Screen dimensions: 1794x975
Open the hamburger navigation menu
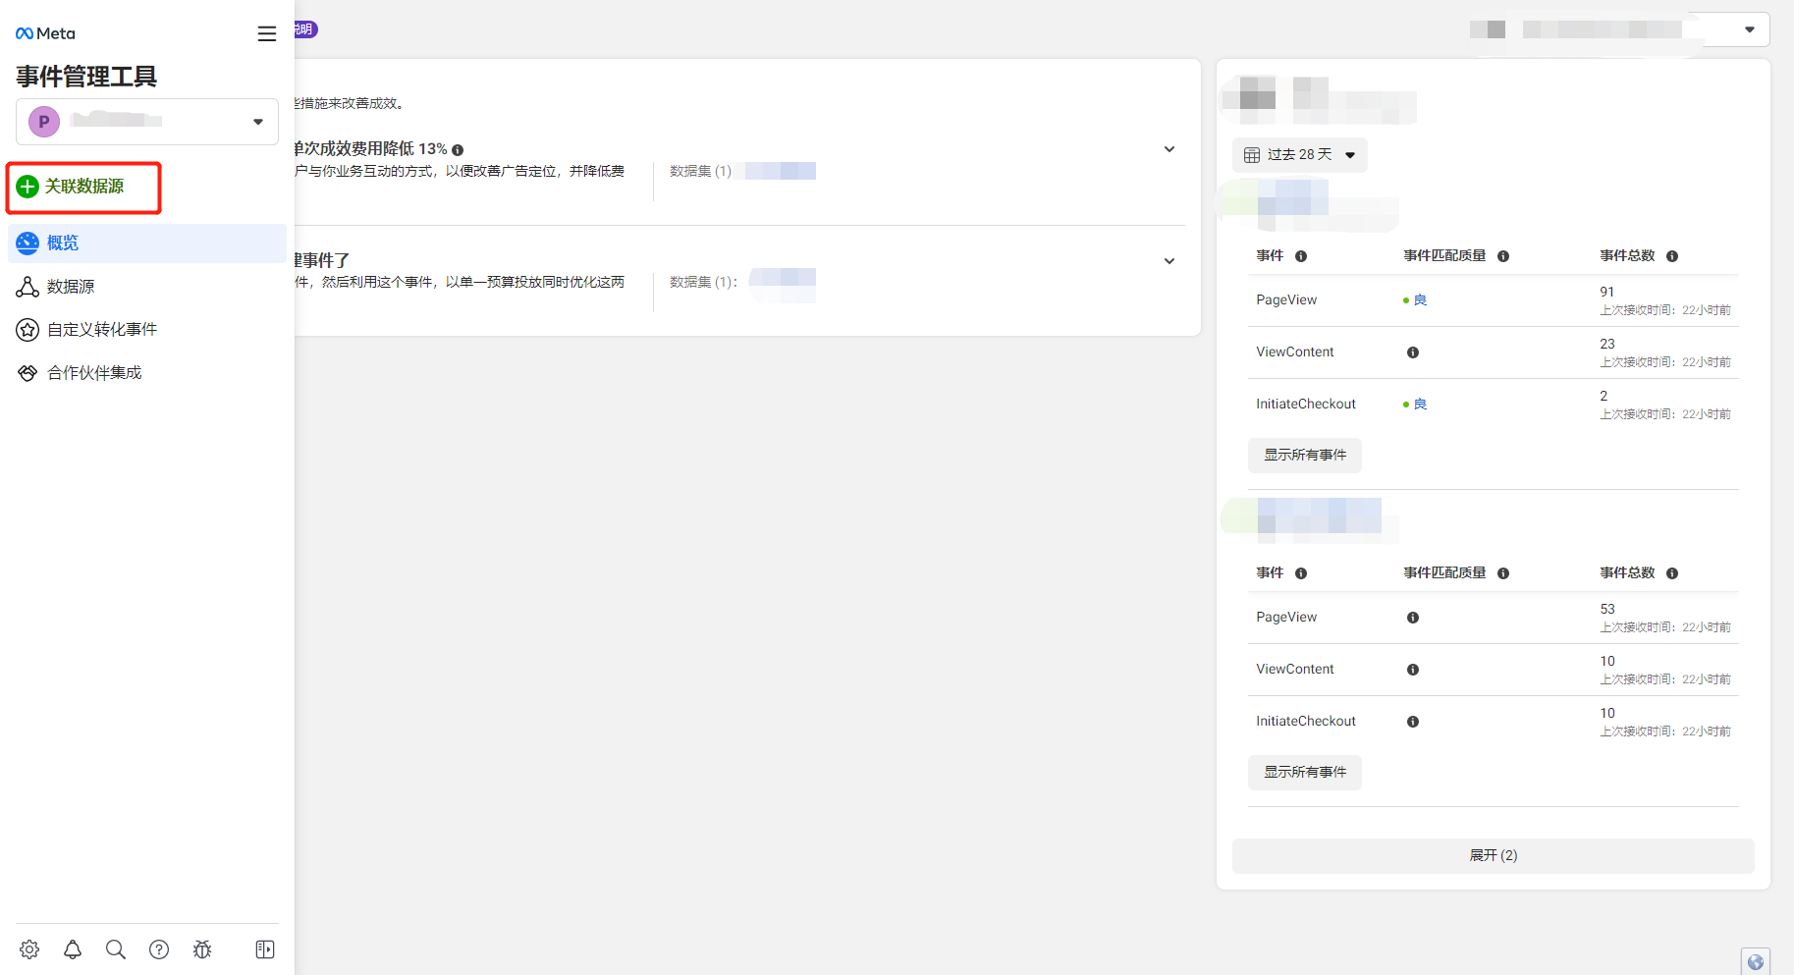click(x=266, y=32)
